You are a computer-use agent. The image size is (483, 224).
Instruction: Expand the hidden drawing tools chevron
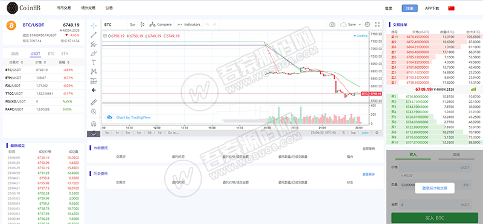(x=94, y=134)
